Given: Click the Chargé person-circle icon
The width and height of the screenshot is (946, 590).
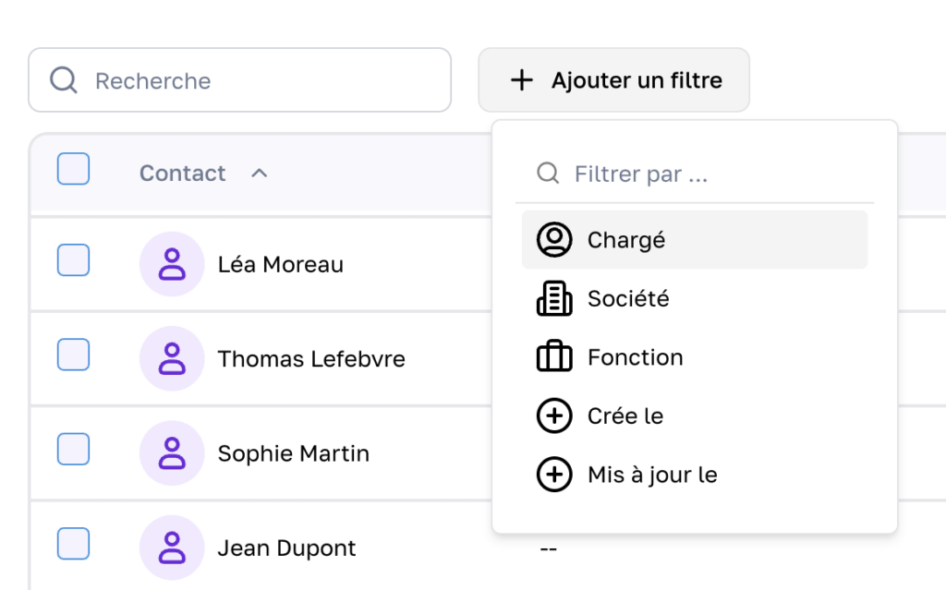Looking at the screenshot, I should pyautogui.click(x=554, y=240).
